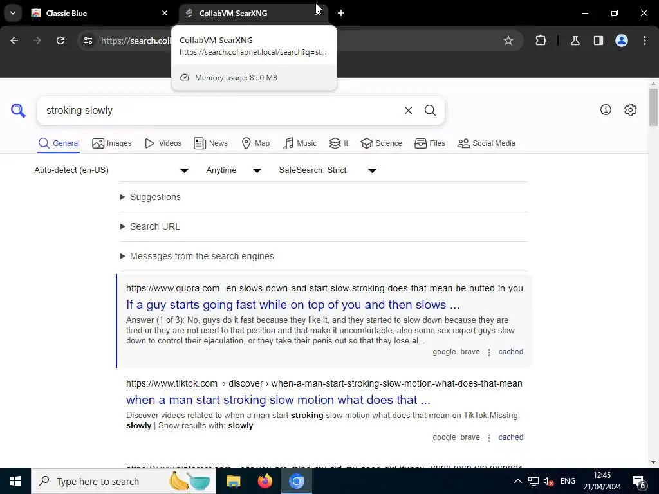Open the taskbar clock and date

tap(602, 481)
